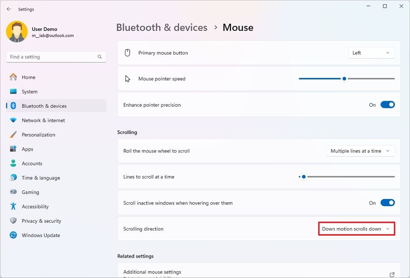Select the Personalization brush icon

(x=14, y=135)
